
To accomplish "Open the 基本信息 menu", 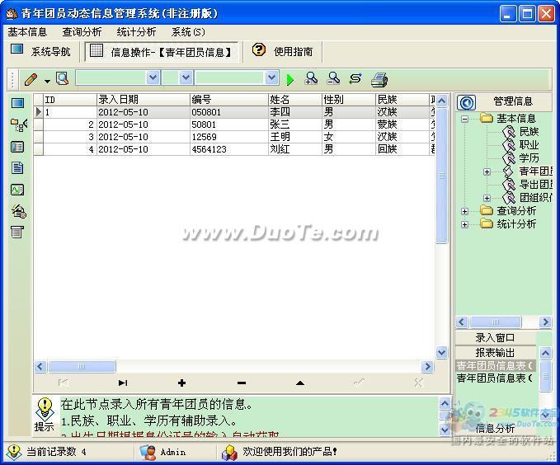I will point(27,32).
